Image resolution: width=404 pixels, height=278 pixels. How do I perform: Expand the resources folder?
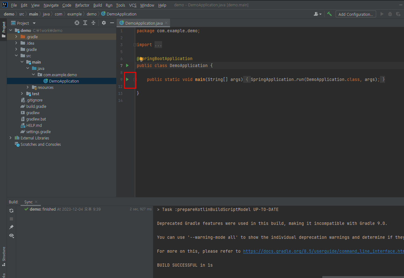(x=28, y=87)
